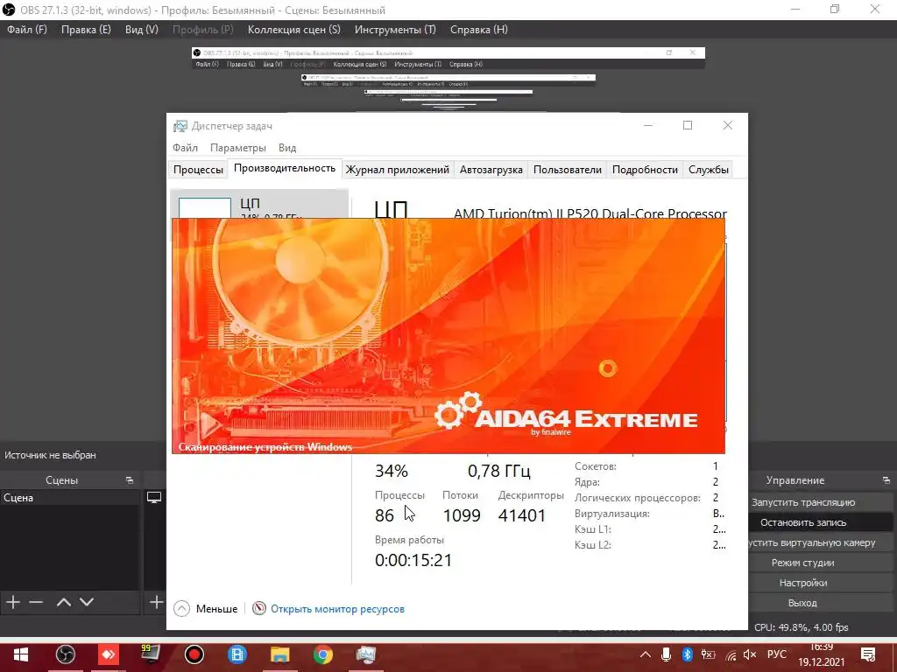Show hidden tray icons chevron
Viewport: 897px width, 672px height.
646,654
